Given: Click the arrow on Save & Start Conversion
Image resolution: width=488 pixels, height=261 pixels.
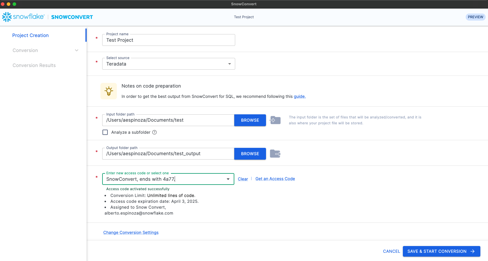Looking at the screenshot, I should tap(472, 251).
